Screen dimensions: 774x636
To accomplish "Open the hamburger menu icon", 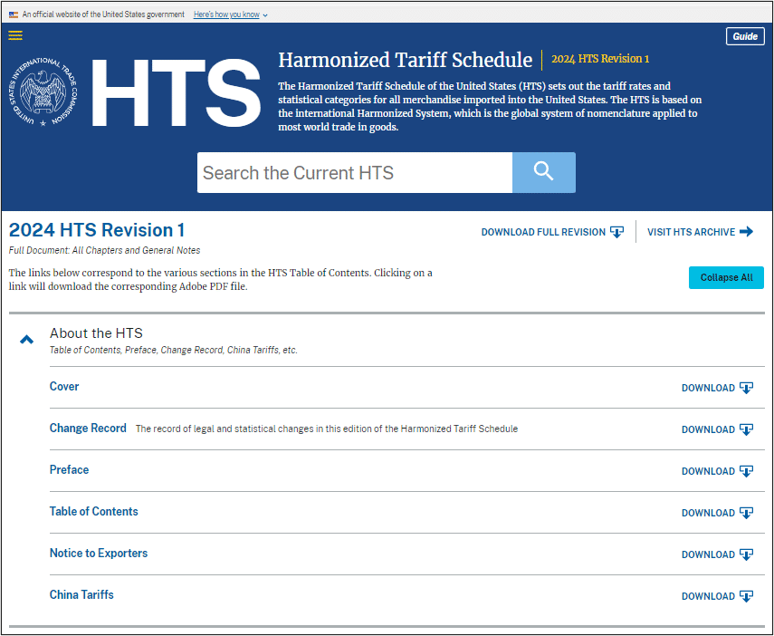I will [x=15, y=35].
